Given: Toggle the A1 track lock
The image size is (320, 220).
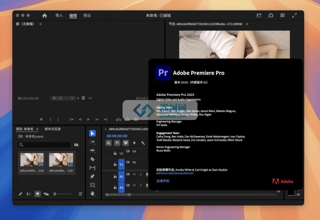Looking at the screenshot, I should pyautogui.click(x=115, y=176).
